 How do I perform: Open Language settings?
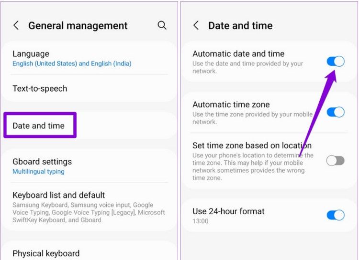[x=90, y=58]
